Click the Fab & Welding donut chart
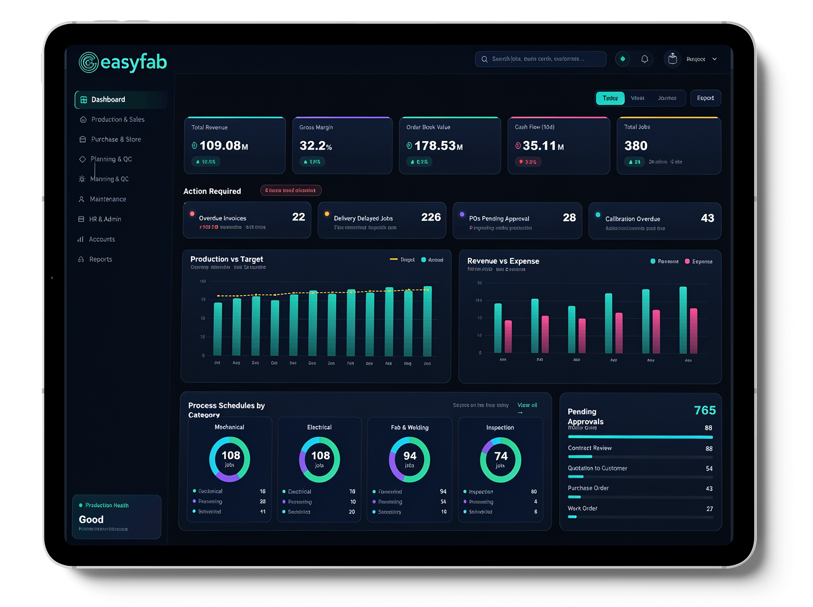The width and height of the screenshot is (813, 607). tap(410, 459)
